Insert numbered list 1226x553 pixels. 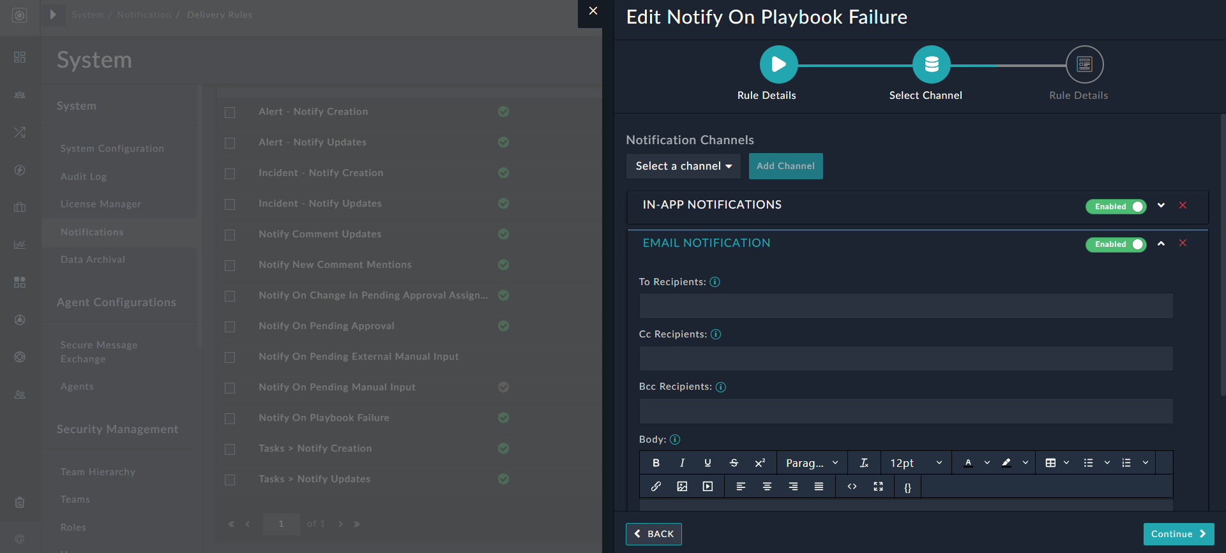(x=1126, y=463)
